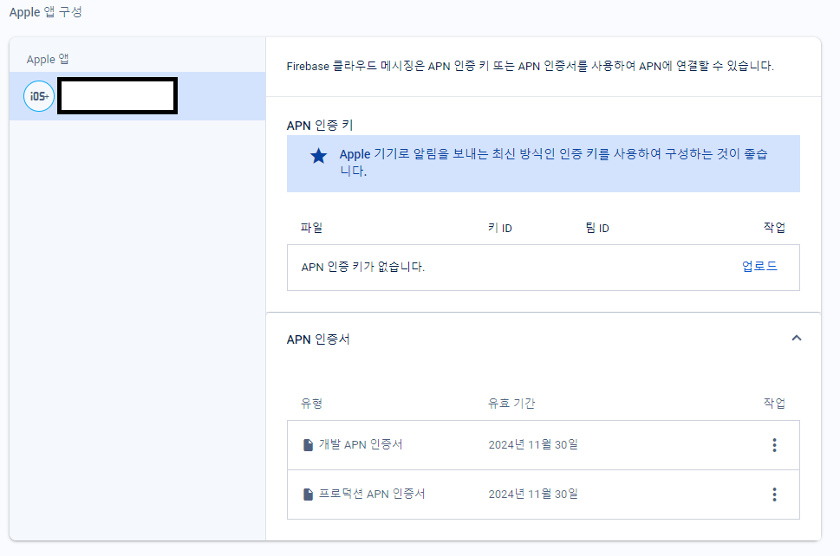Screen dimensions: 840x556
Task: Click the upload link for APN auth key
Action: point(759,267)
